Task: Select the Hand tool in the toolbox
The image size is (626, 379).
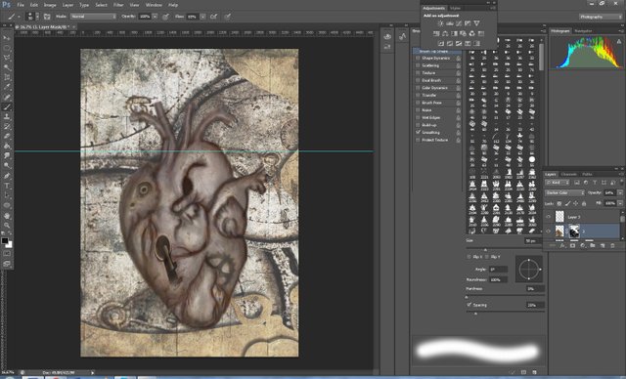Action: click(7, 216)
